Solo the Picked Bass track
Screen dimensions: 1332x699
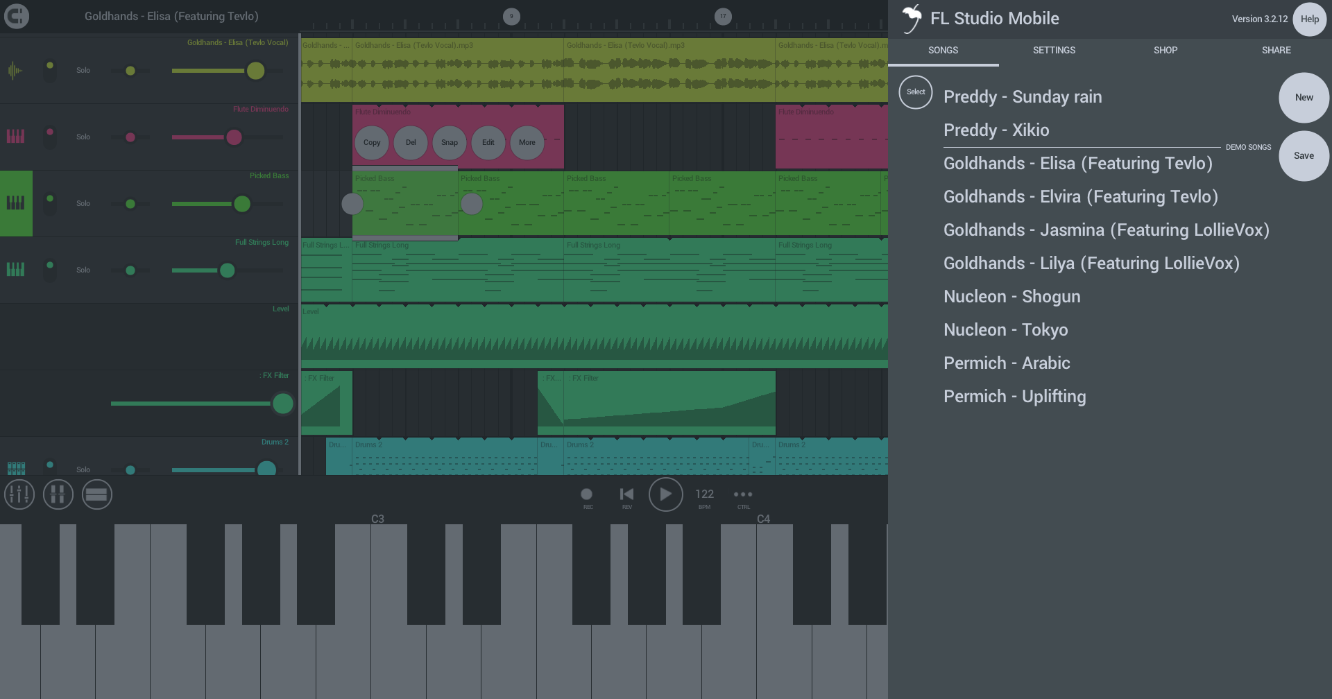[83, 203]
